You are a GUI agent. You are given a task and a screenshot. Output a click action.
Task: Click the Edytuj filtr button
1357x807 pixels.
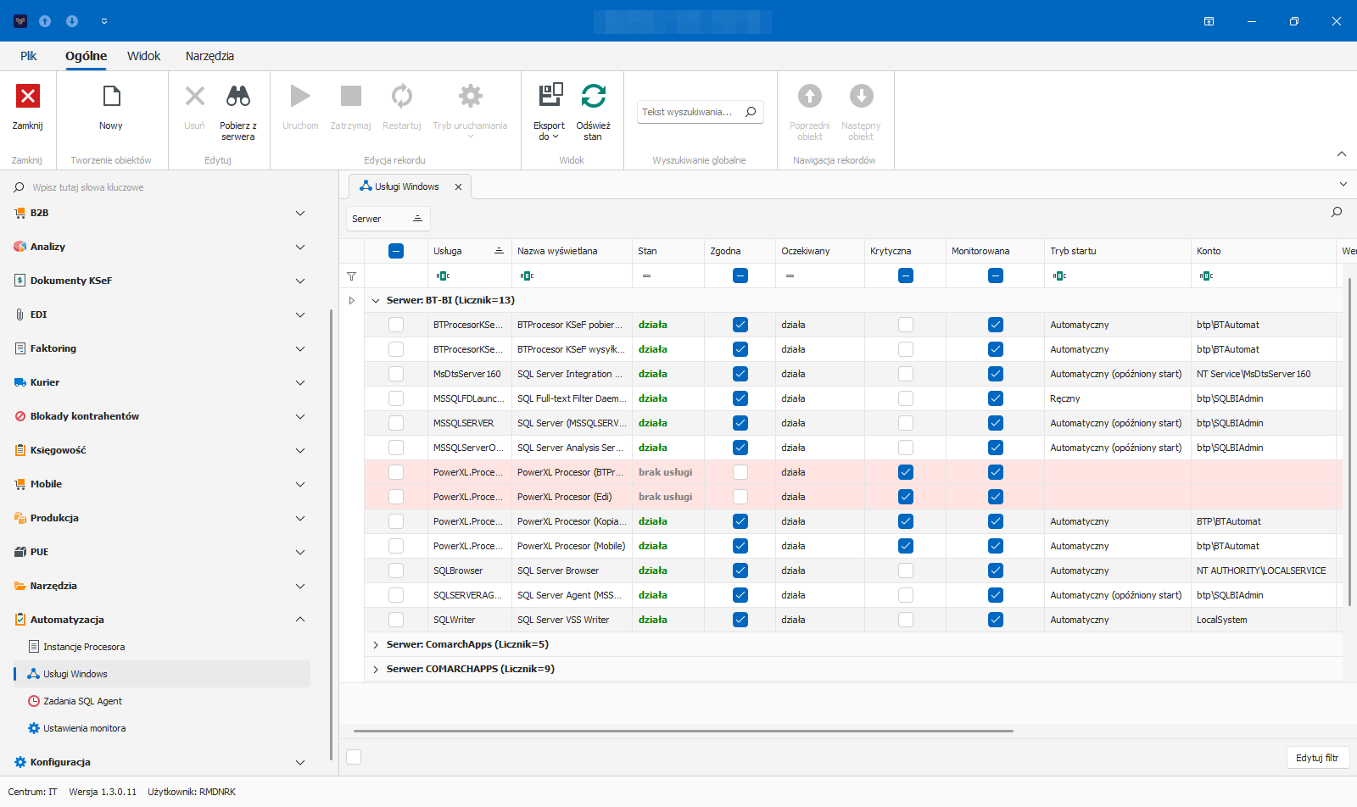(1317, 758)
